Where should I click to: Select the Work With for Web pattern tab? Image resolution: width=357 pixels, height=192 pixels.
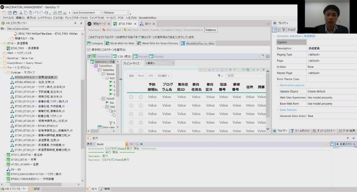point(120,43)
